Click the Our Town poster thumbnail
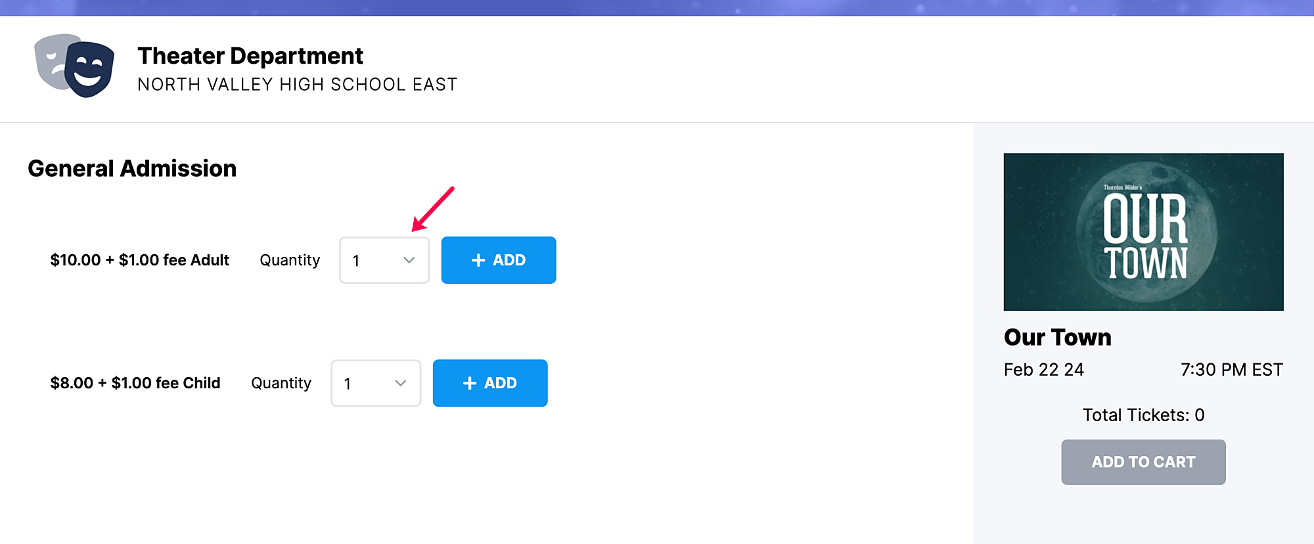This screenshot has width=1314, height=544. (x=1144, y=232)
